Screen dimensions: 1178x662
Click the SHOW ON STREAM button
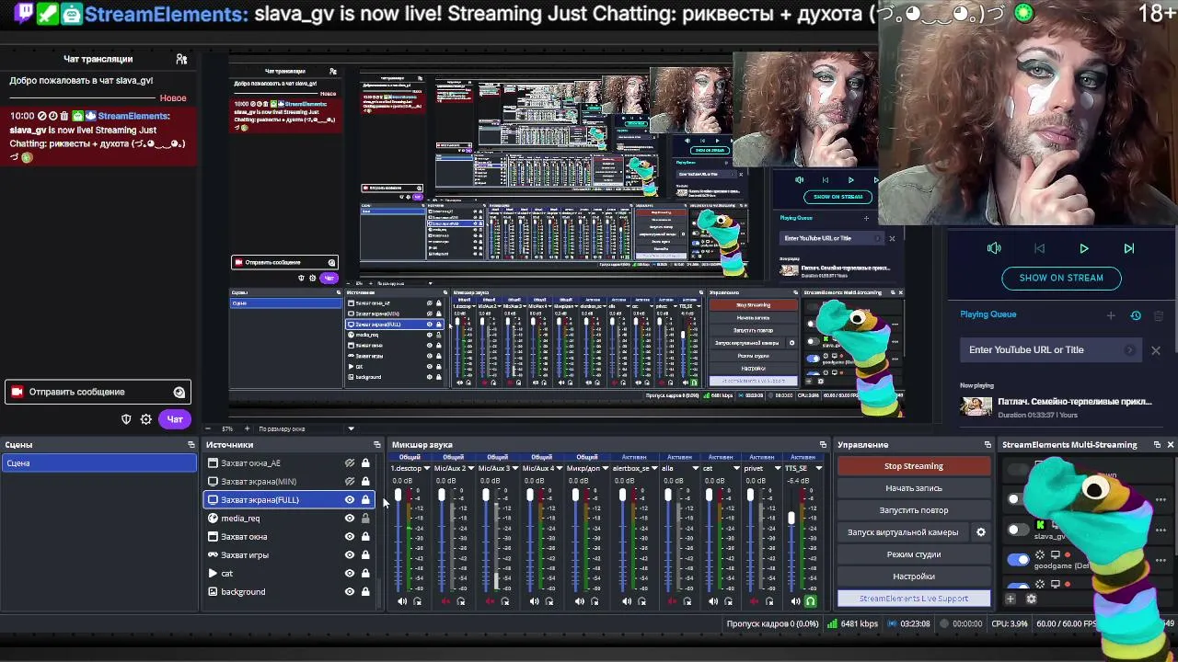pyautogui.click(x=1061, y=278)
